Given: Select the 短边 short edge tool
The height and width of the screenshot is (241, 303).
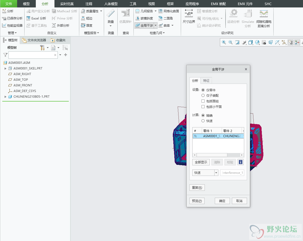Looking at the screenshot, I should [87, 18].
